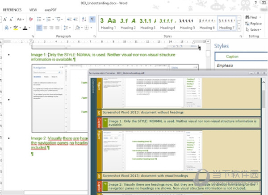Toggle center alignment
The image size is (268, 195).
click(x=45, y=28)
